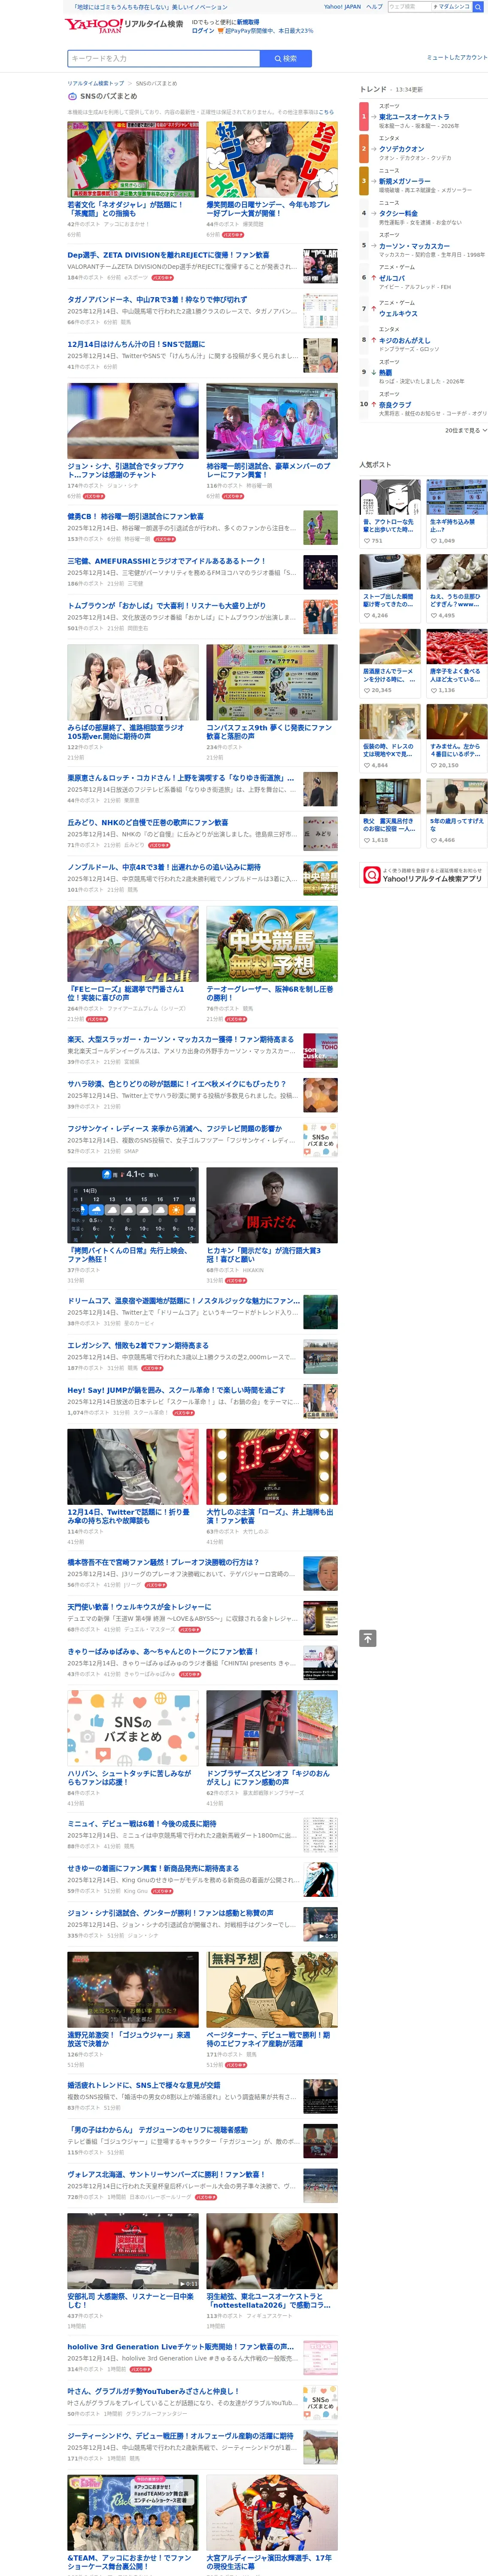Open trend カーソン・マッカスカー
This screenshot has width=488, height=2576.
(414, 246)
